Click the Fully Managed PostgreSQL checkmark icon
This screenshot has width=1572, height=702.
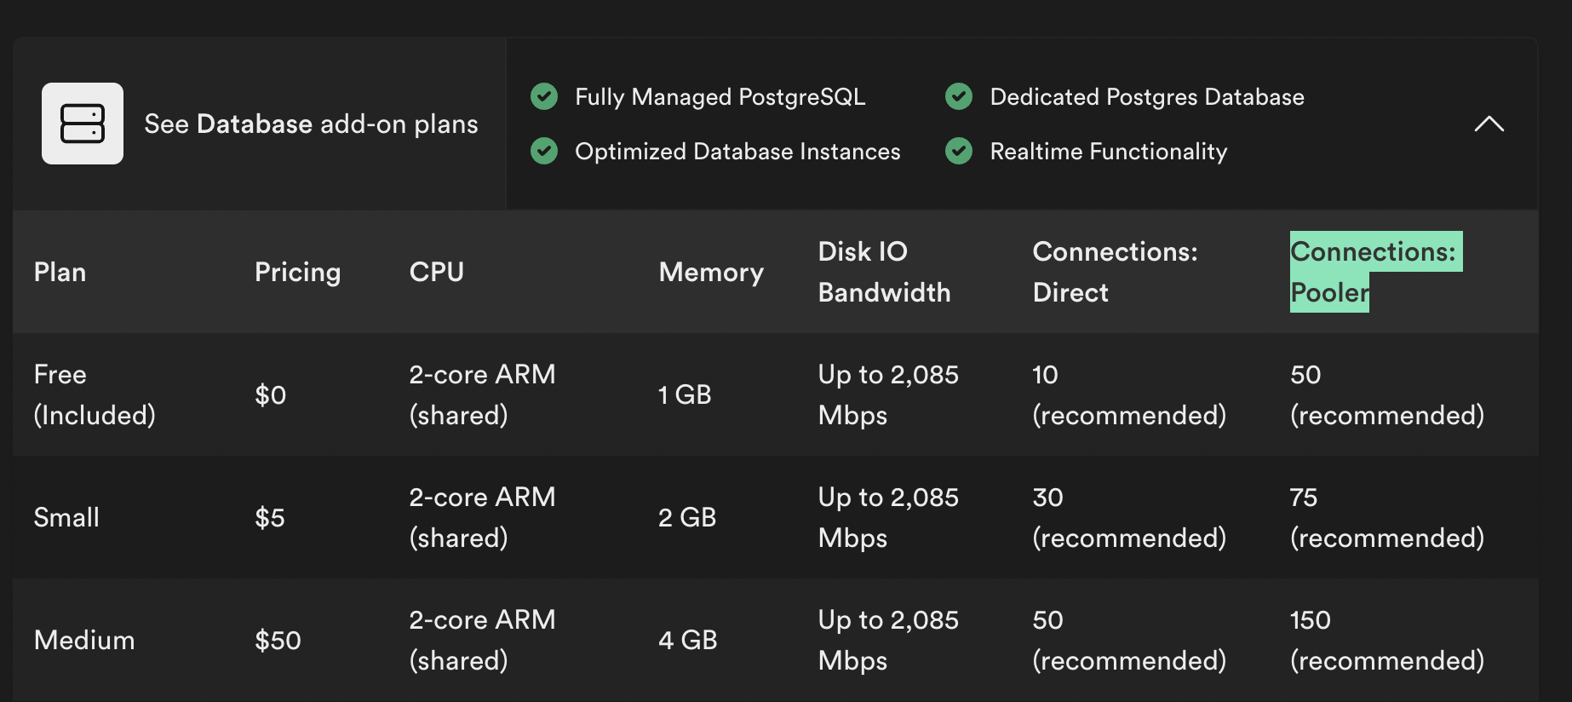pos(544,97)
